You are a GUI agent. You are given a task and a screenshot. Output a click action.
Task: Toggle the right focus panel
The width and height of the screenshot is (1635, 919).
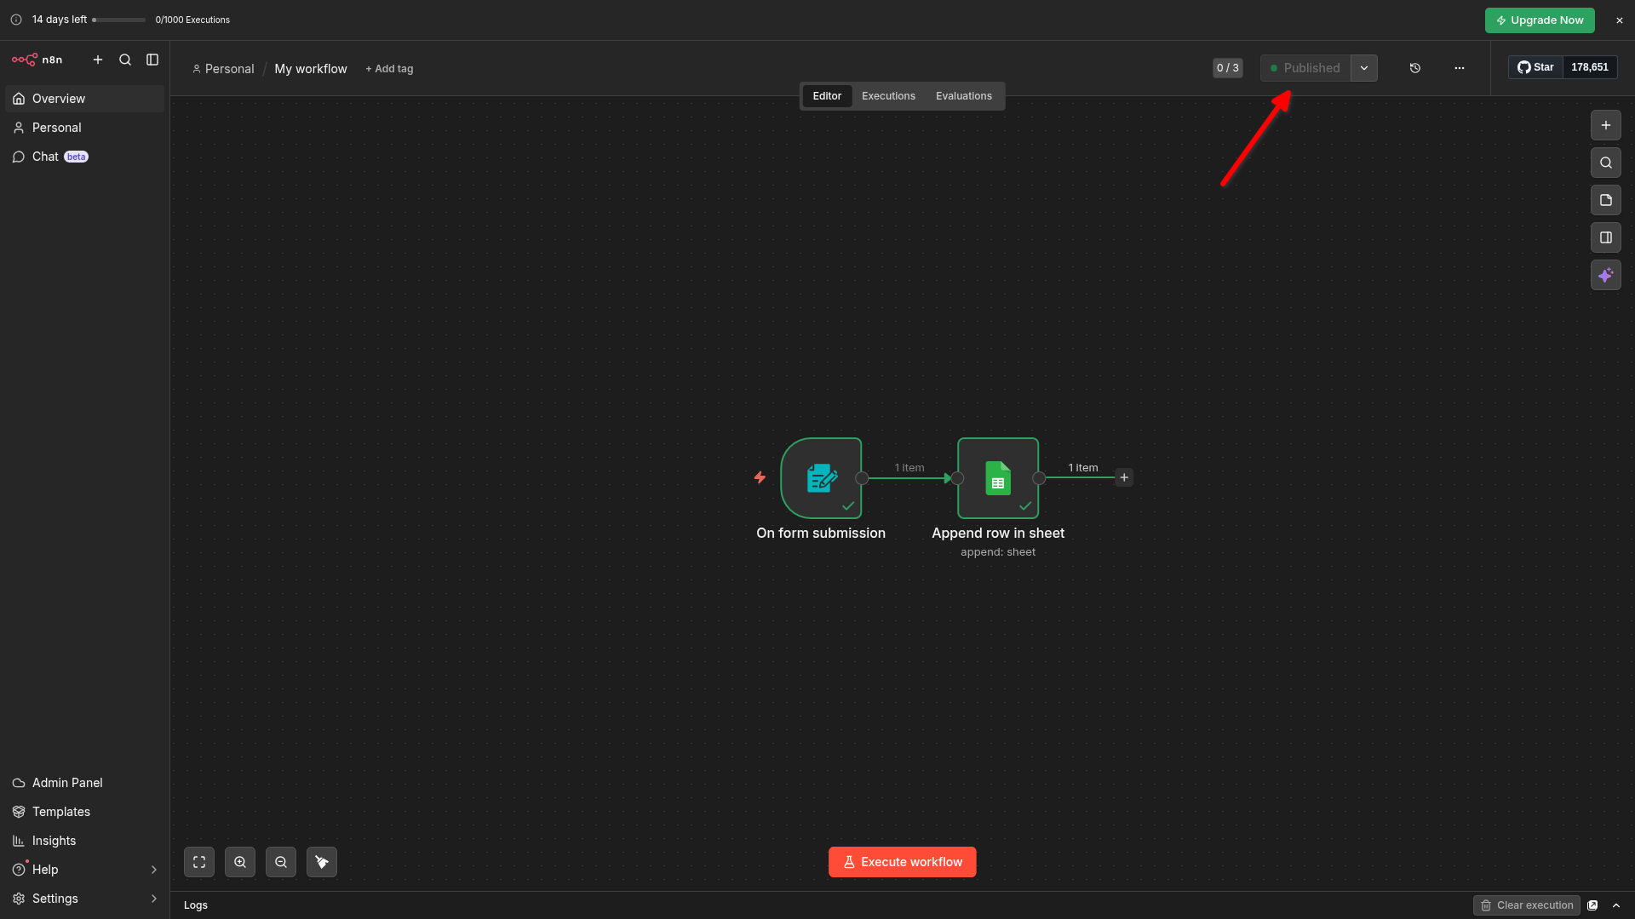pyautogui.click(x=1605, y=237)
